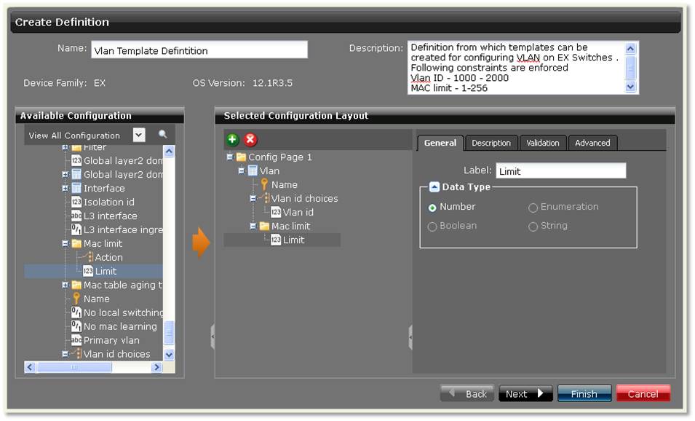Viewport: 695px width, 421px height.
Task: Select the Boolean data type radio button
Action: [x=432, y=227]
